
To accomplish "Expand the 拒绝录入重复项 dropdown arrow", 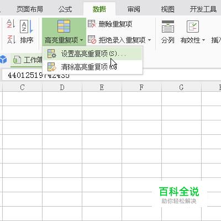I will (x=149, y=40).
